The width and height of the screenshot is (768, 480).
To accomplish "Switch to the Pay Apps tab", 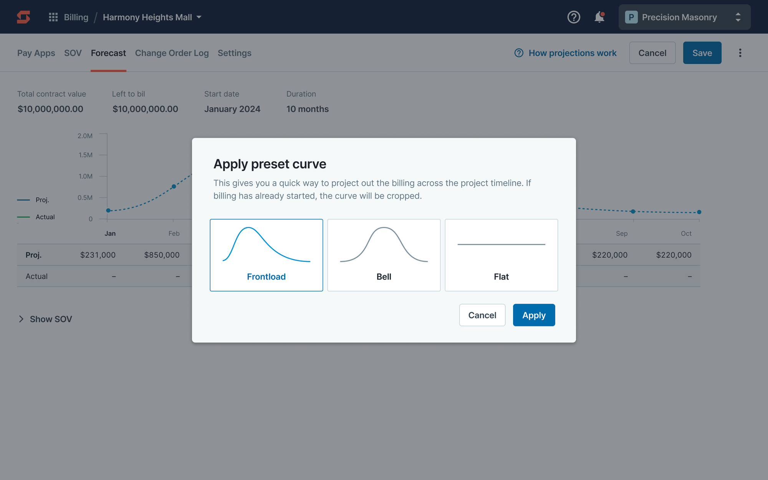I will pos(36,53).
